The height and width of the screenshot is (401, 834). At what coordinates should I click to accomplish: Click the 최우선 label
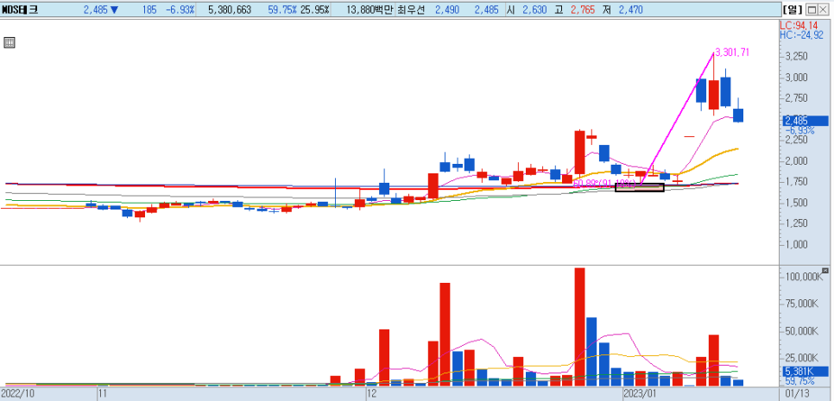411,9
